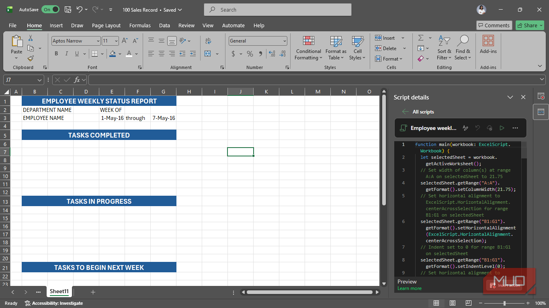Open the Insert ribbon tab
Viewport: 549px width, 308px height.
click(56, 25)
